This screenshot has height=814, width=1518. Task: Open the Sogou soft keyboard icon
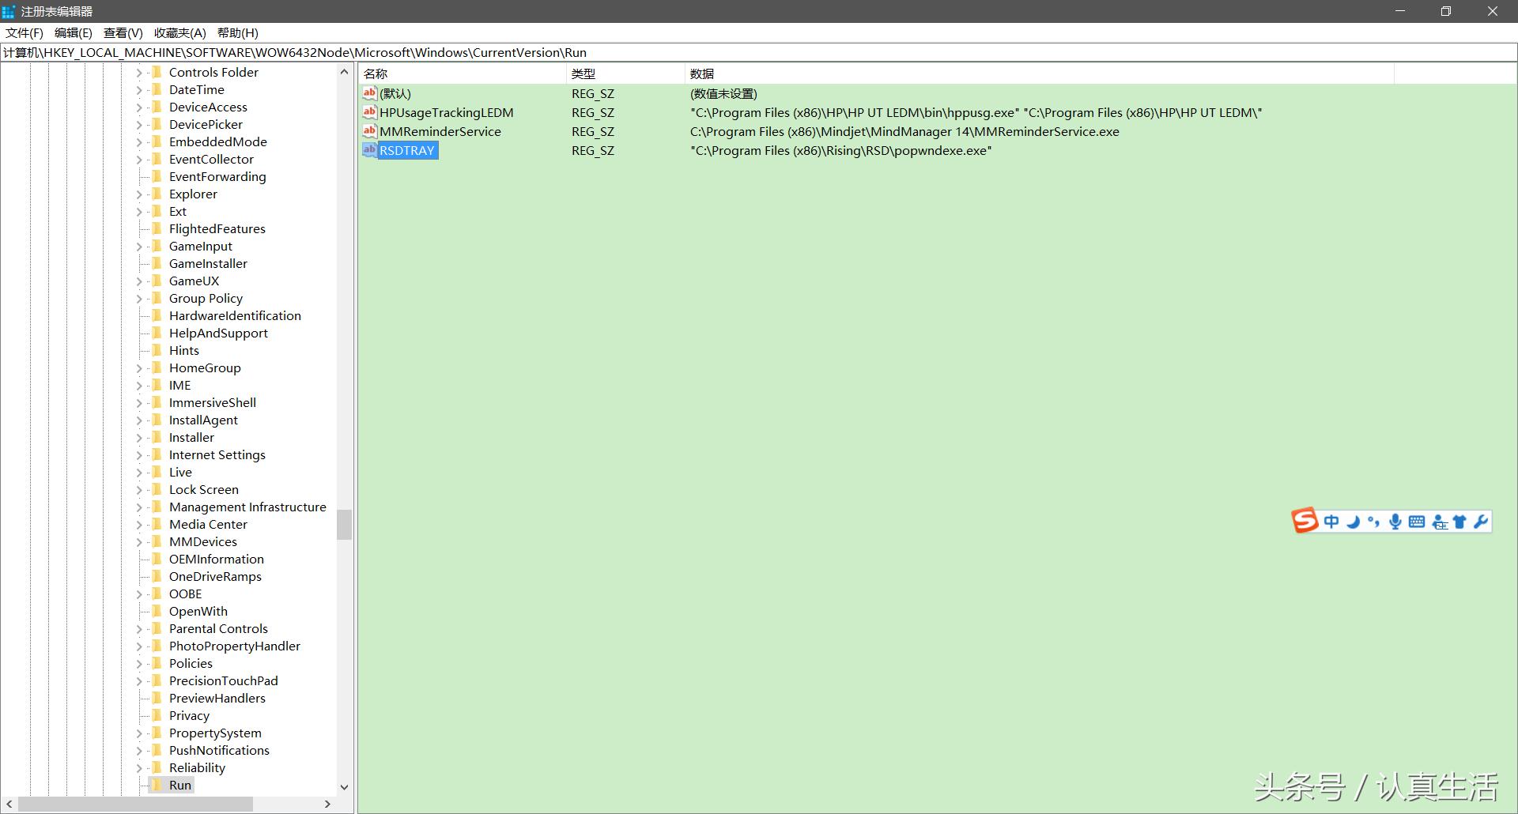point(1417,522)
